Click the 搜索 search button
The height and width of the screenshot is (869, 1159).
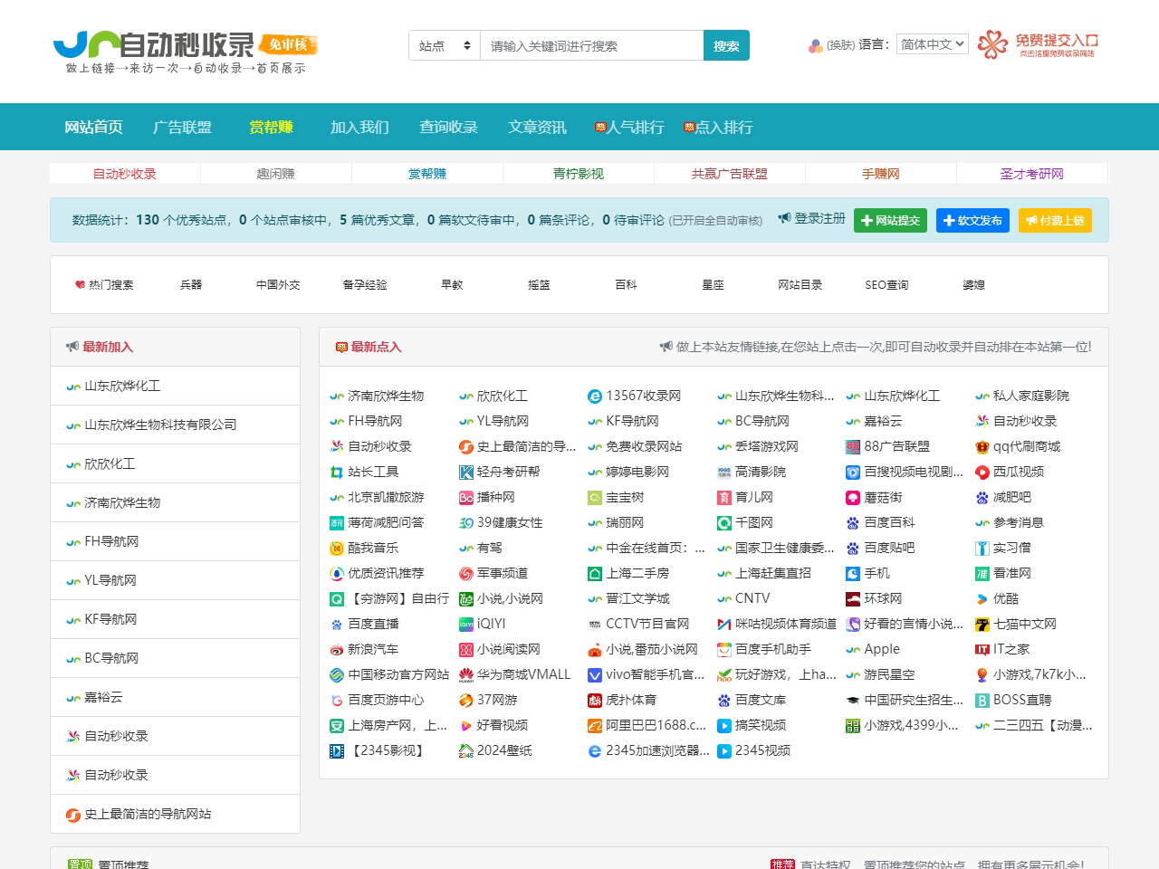726,45
